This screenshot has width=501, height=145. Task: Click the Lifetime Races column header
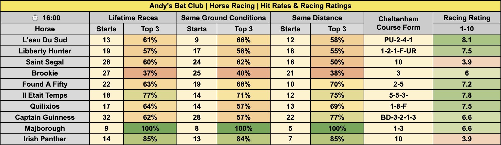pyautogui.click(x=133, y=18)
